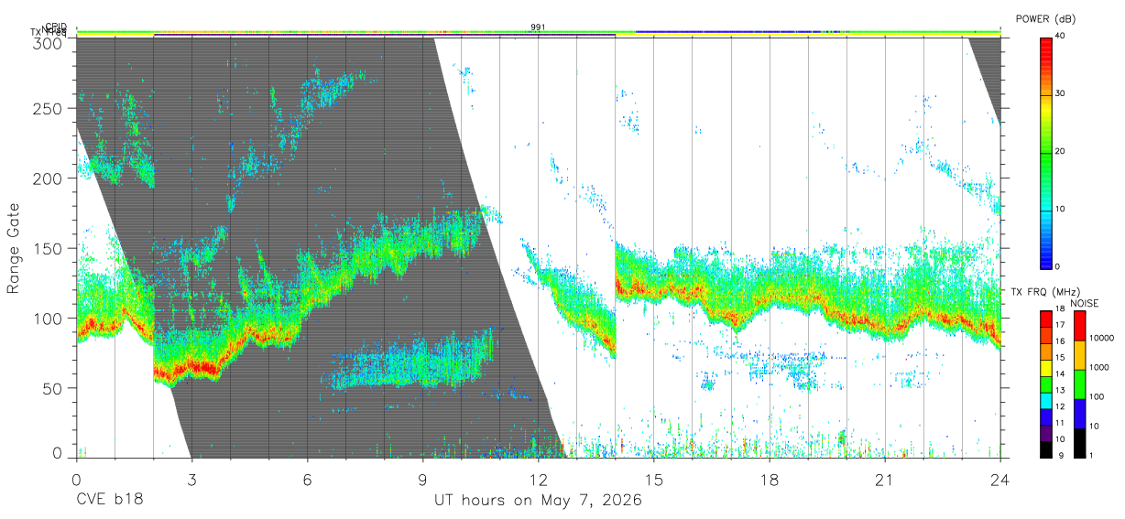Pick the 14 label on TX FRQ legend
The width and height of the screenshot is (1125, 519).
click(1060, 374)
